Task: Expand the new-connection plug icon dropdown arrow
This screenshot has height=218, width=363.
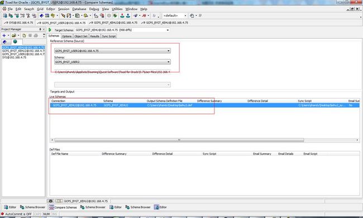Action: coord(140,16)
